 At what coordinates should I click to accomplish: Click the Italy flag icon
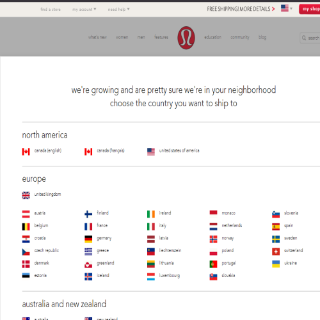click(x=151, y=227)
